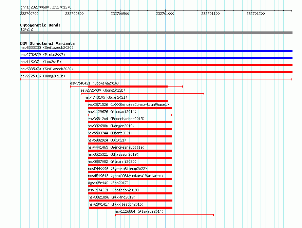Click the 232701100 ruler position
Viewport: 302px width, 228px height.
click(210, 14)
